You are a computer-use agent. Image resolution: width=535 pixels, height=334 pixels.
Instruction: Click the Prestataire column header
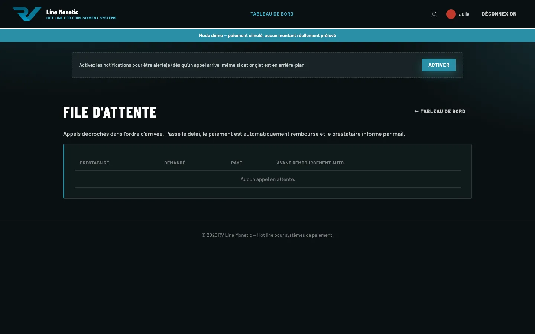94,163
